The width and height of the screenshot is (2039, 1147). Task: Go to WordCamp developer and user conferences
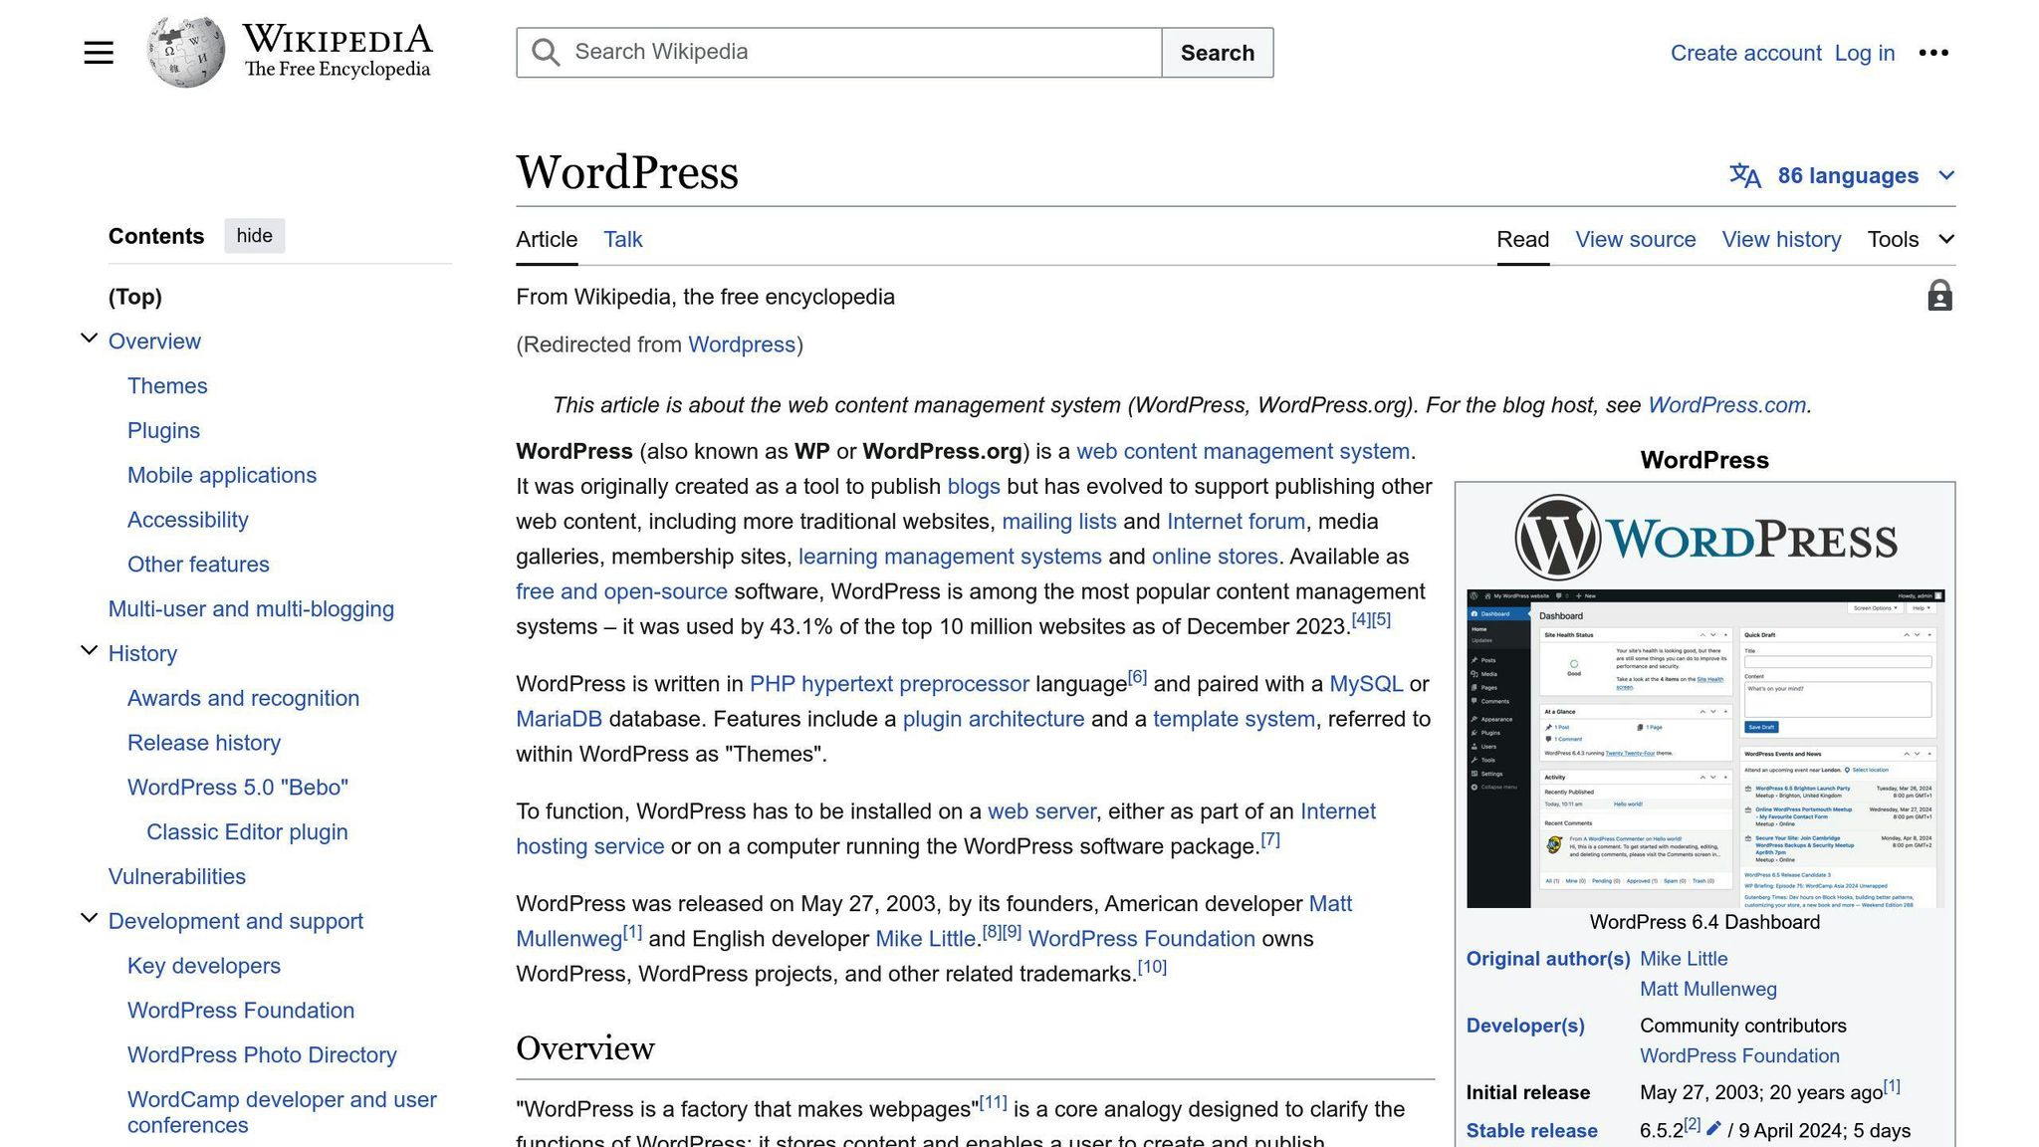282,1112
